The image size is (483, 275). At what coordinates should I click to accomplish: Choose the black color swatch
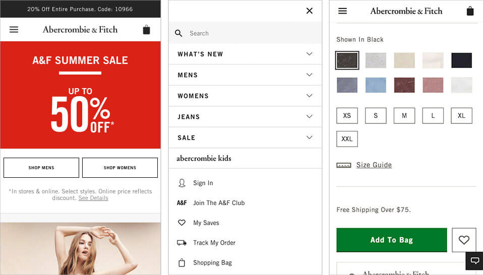(x=347, y=60)
